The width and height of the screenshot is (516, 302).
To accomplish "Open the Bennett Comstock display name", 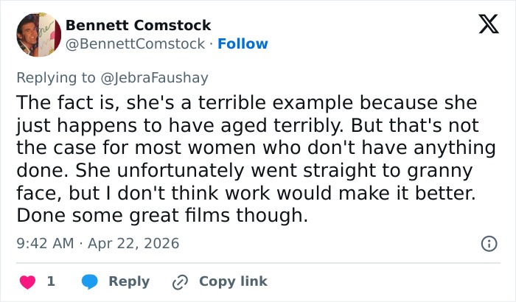I will pyautogui.click(x=138, y=25).
